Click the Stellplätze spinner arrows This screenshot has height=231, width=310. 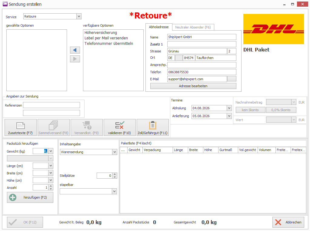coord(115,176)
